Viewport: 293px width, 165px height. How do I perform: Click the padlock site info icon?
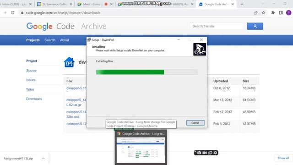pos(22,13)
